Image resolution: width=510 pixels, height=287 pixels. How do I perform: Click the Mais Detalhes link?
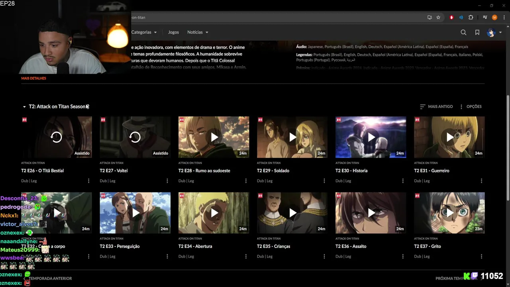33,79
